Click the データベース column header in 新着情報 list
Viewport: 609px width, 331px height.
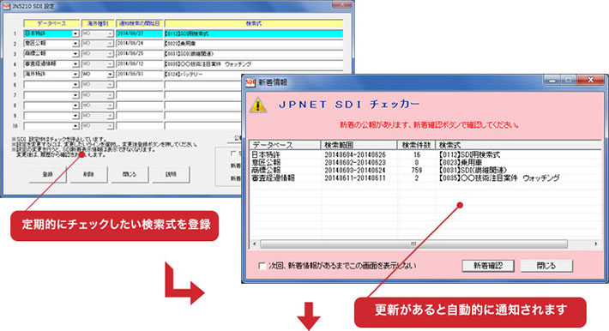click(x=285, y=145)
